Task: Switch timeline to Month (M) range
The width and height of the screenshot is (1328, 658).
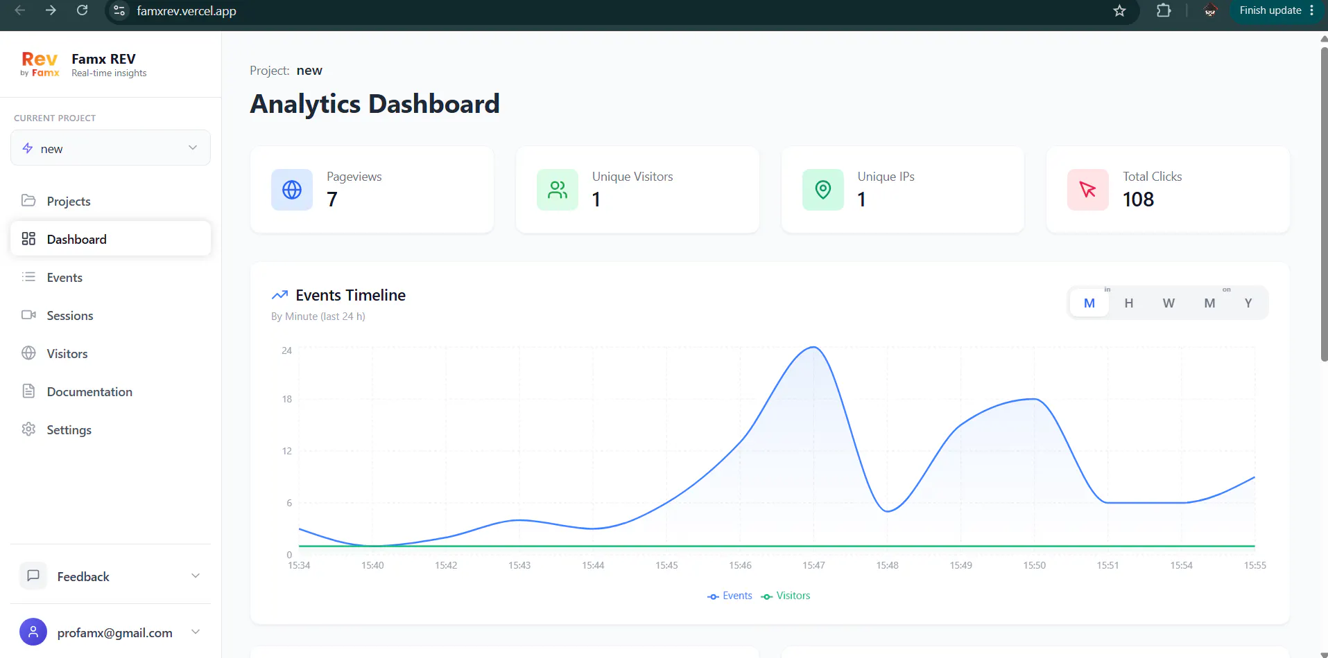Action: 1209,303
